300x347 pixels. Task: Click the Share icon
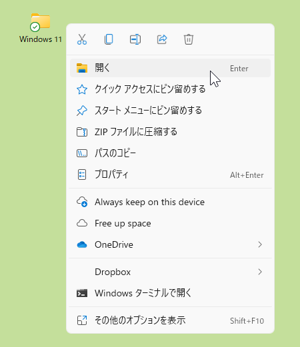tap(162, 39)
